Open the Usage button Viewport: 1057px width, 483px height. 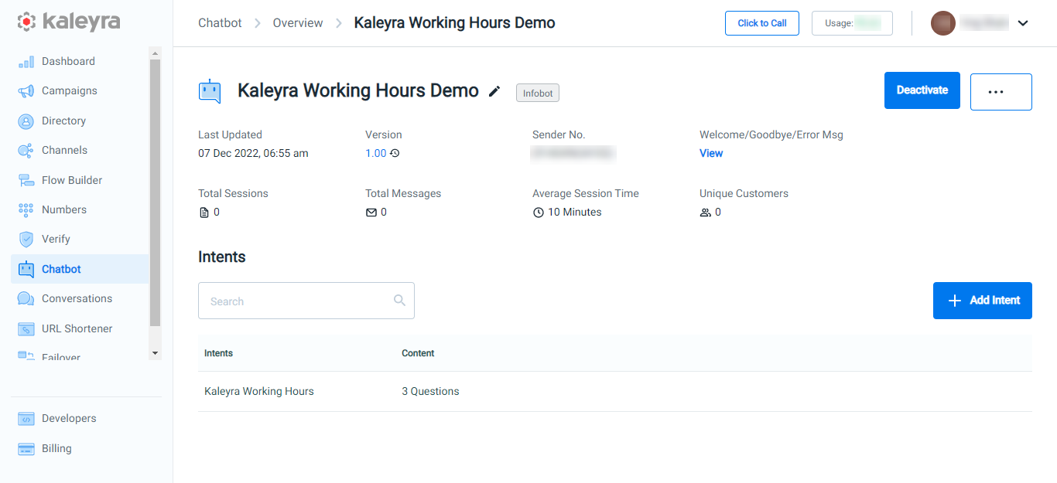coord(852,23)
